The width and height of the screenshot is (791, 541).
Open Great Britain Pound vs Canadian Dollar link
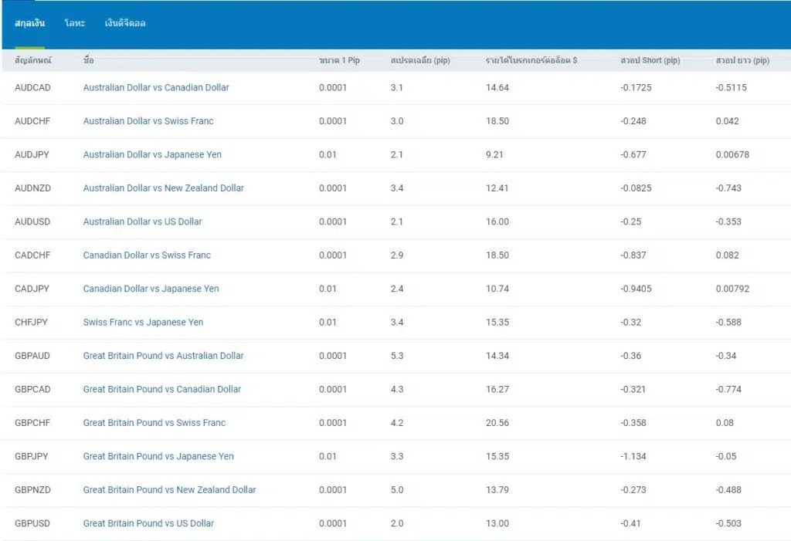click(x=162, y=389)
